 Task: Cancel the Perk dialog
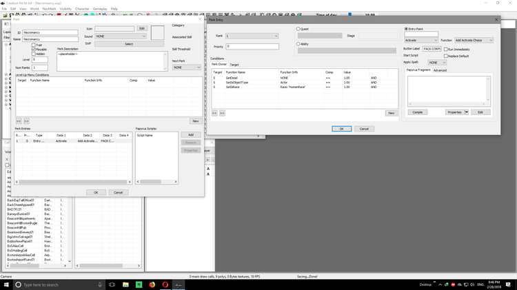tap(119, 192)
